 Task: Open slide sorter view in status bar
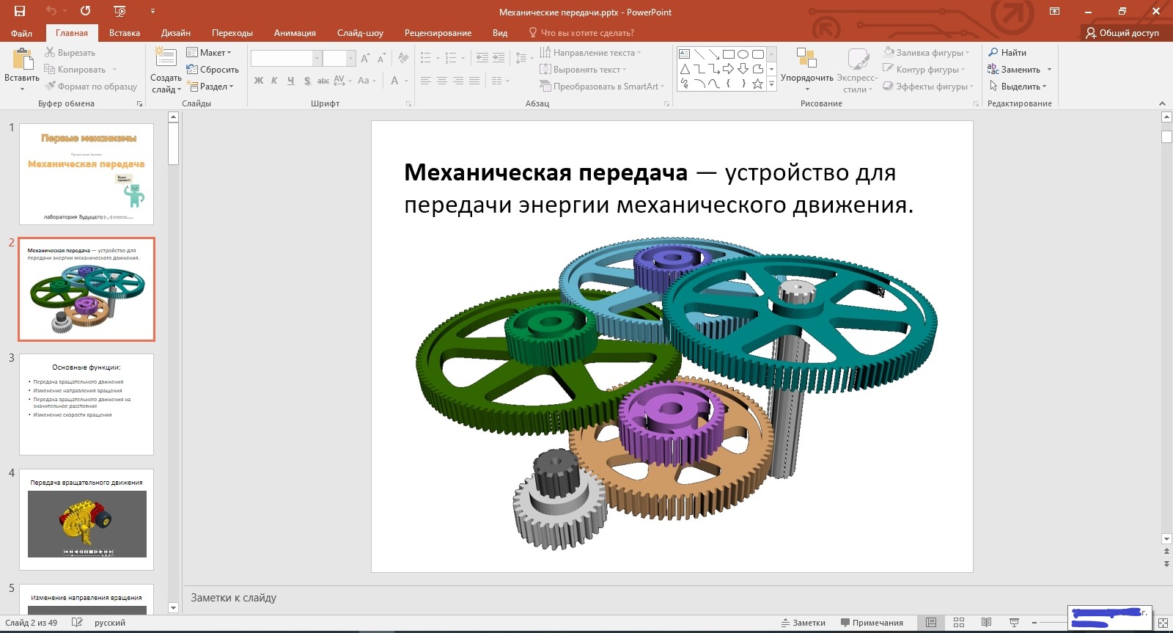959,623
